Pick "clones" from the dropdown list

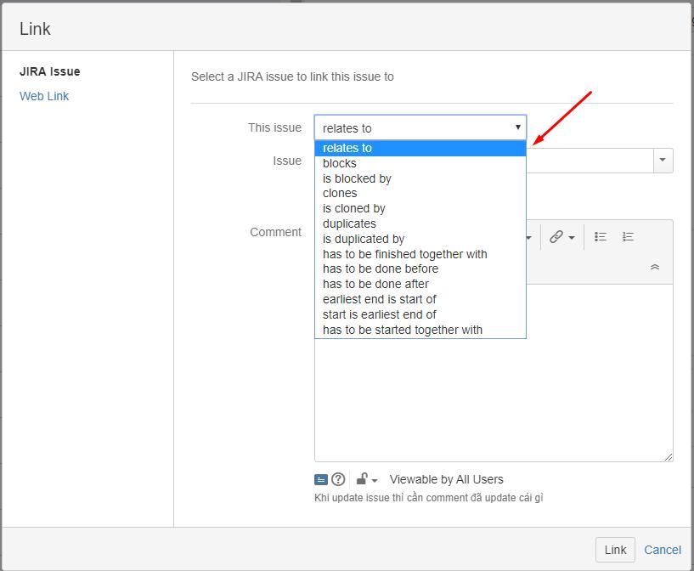point(420,194)
